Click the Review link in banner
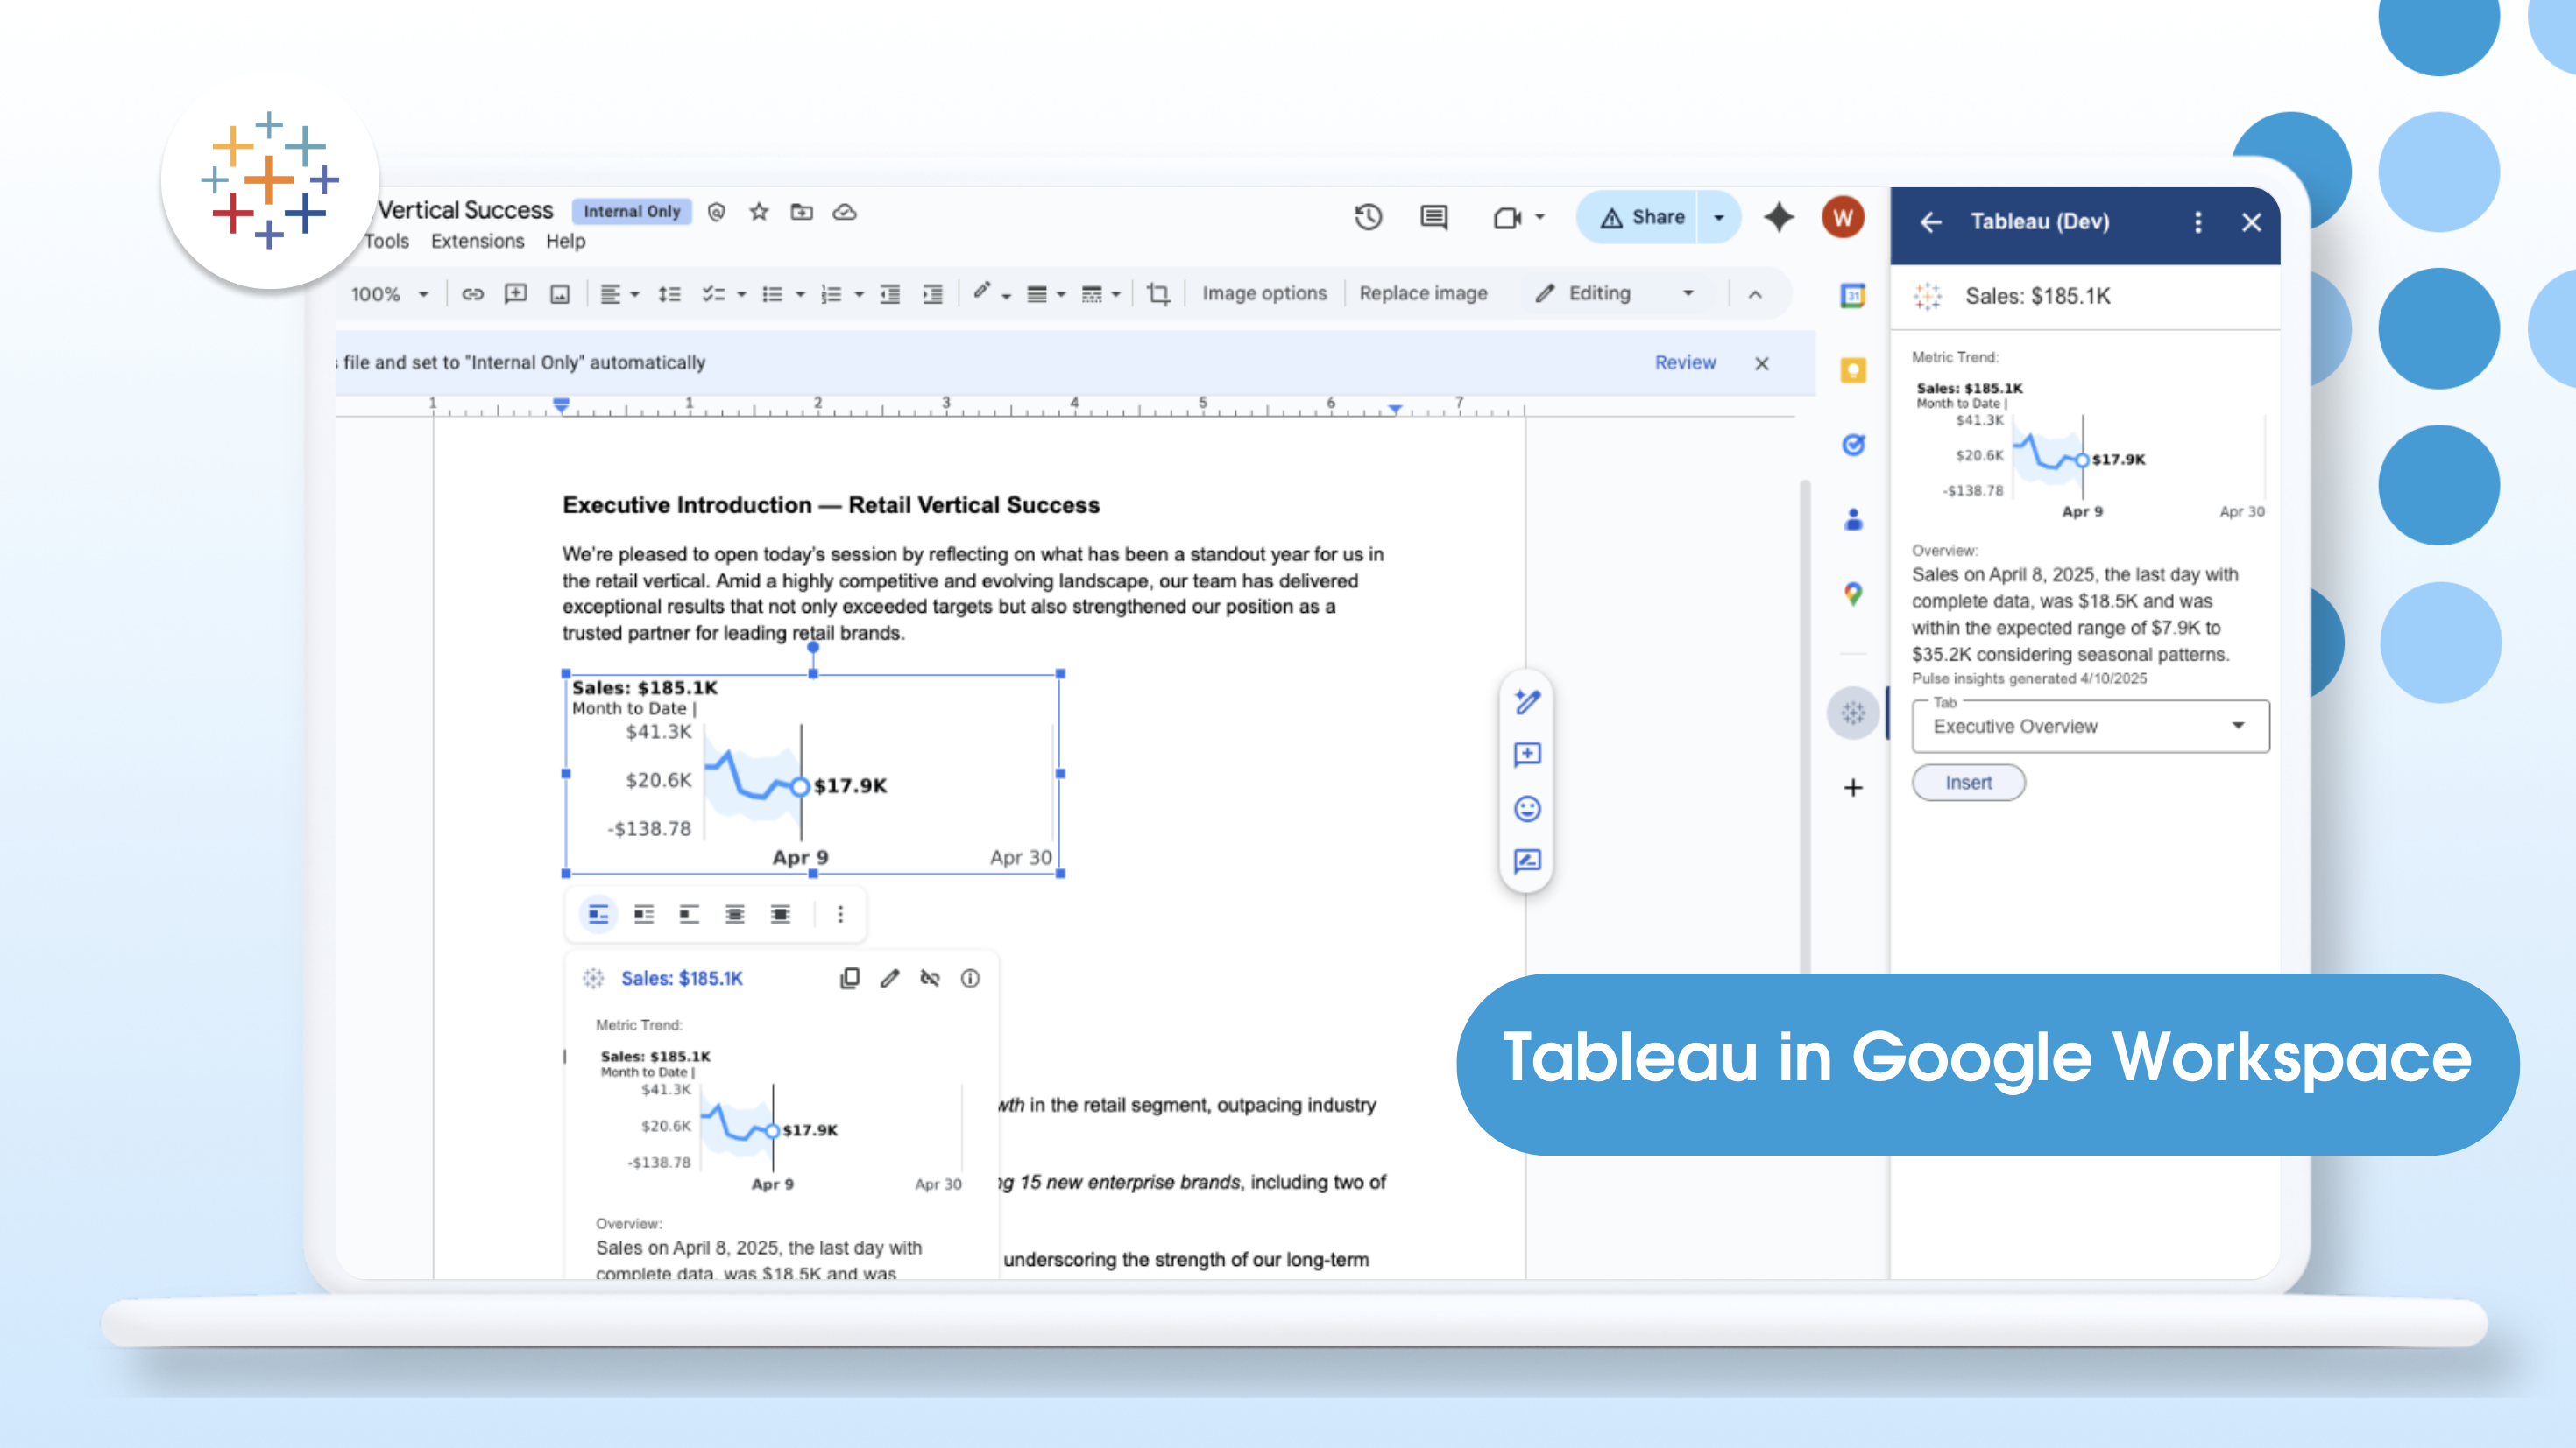This screenshot has width=2576, height=1448. pos(1685,362)
